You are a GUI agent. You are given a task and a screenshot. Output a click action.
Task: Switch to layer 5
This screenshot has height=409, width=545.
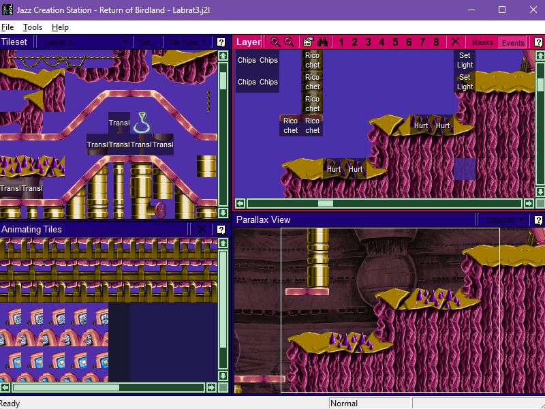395,42
